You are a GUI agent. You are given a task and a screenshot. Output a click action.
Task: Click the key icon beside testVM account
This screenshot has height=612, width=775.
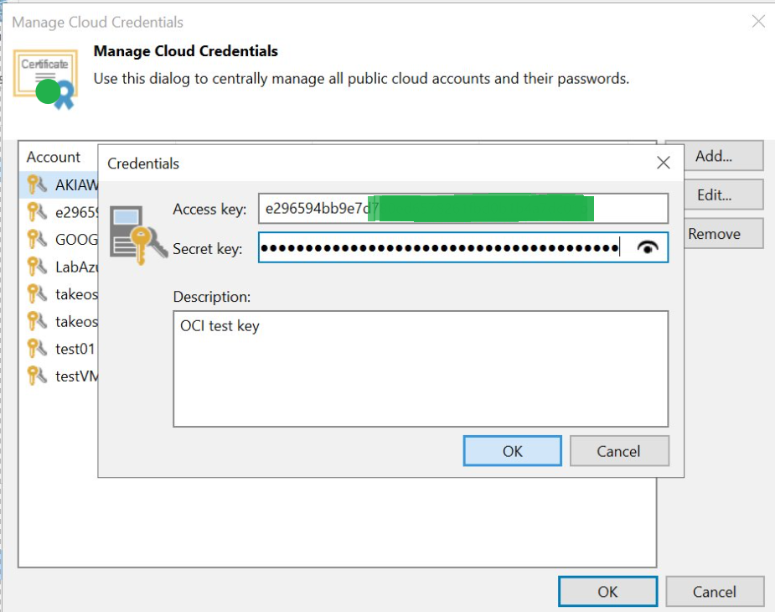tap(37, 376)
